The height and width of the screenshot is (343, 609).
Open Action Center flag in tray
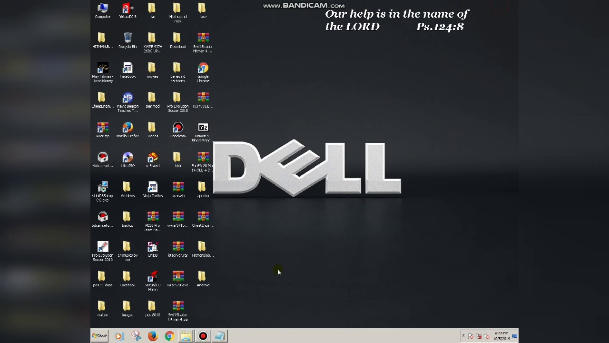point(471,336)
